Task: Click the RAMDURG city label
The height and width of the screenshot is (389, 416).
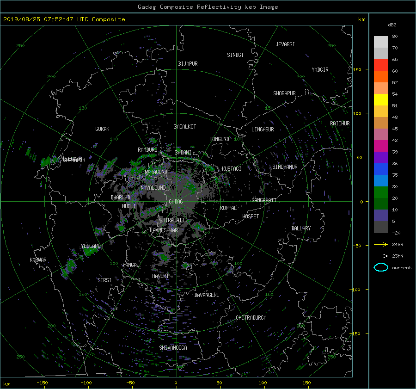Action: pyautogui.click(x=147, y=150)
